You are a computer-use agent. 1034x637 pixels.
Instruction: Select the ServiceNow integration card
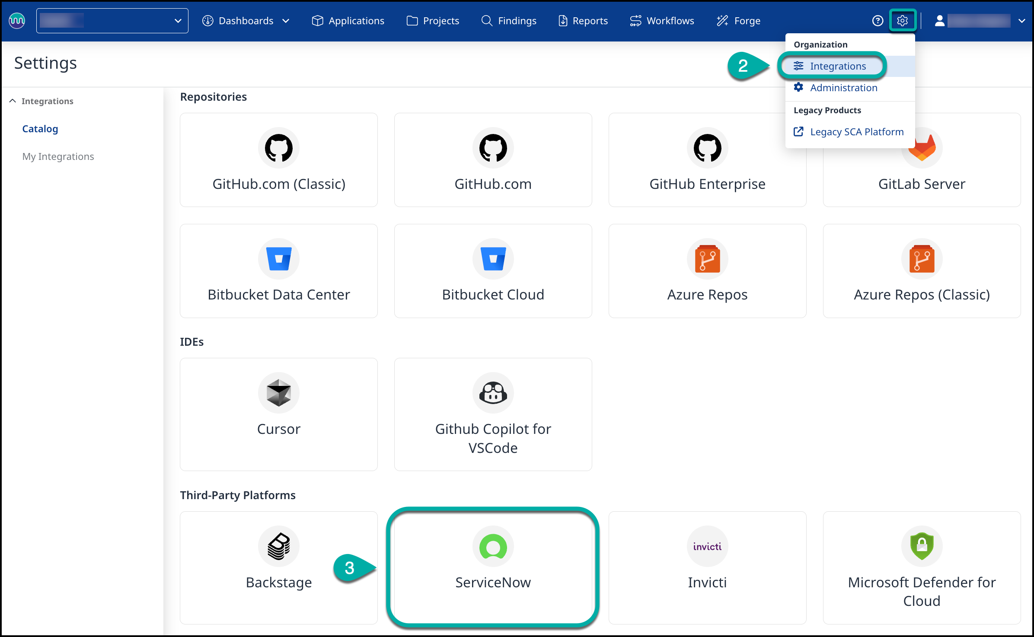(493, 567)
